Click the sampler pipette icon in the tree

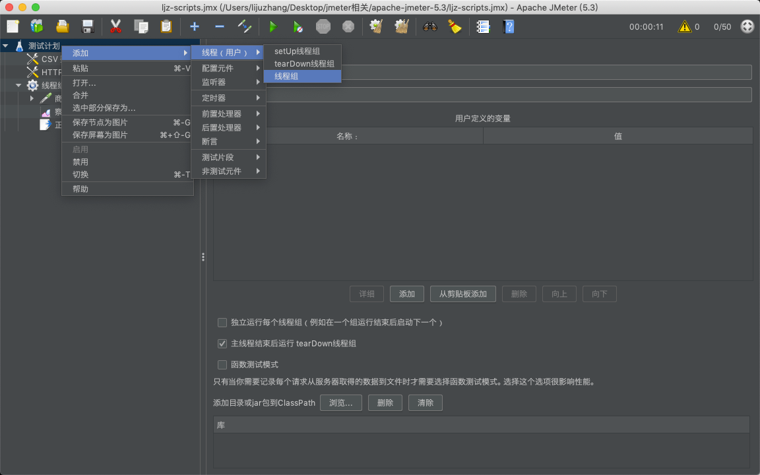click(46, 98)
